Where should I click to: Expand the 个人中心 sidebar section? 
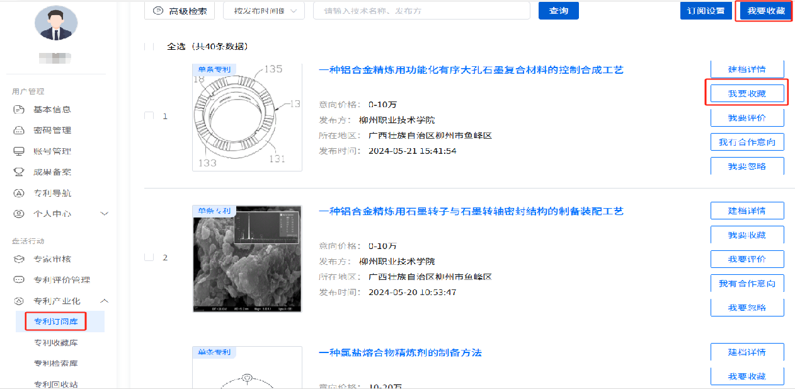105,214
